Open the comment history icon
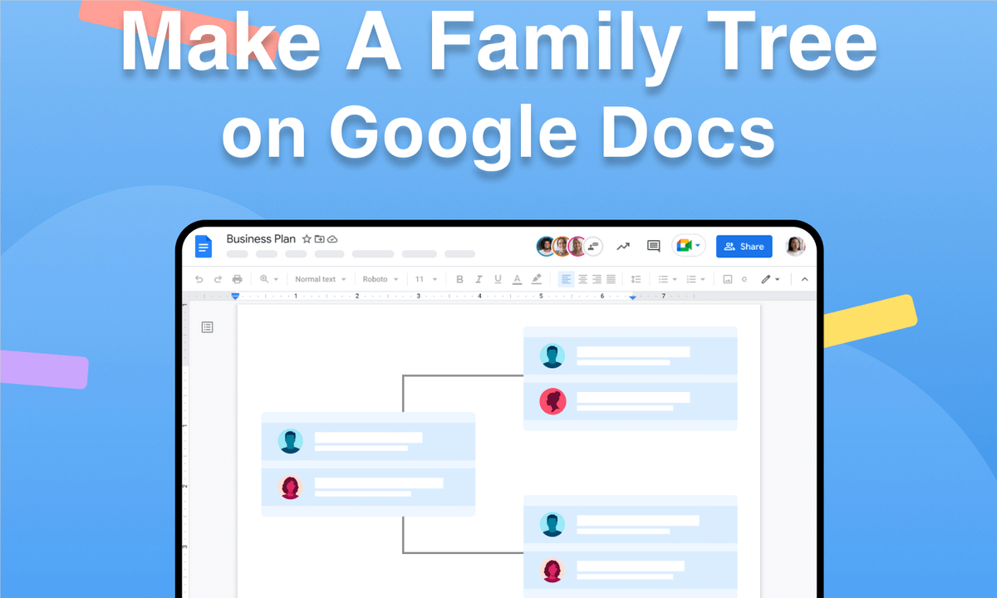The image size is (997, 598). (x=654, y=246)
